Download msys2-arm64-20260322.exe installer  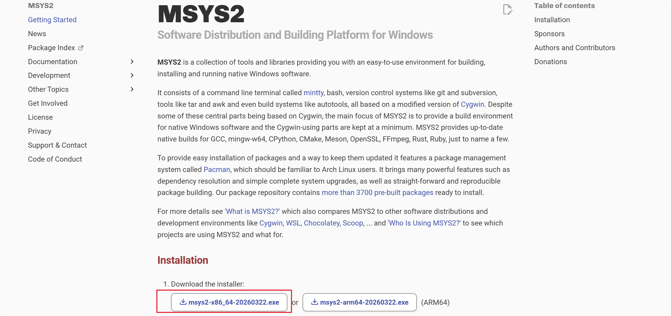[x=360, y=302]
